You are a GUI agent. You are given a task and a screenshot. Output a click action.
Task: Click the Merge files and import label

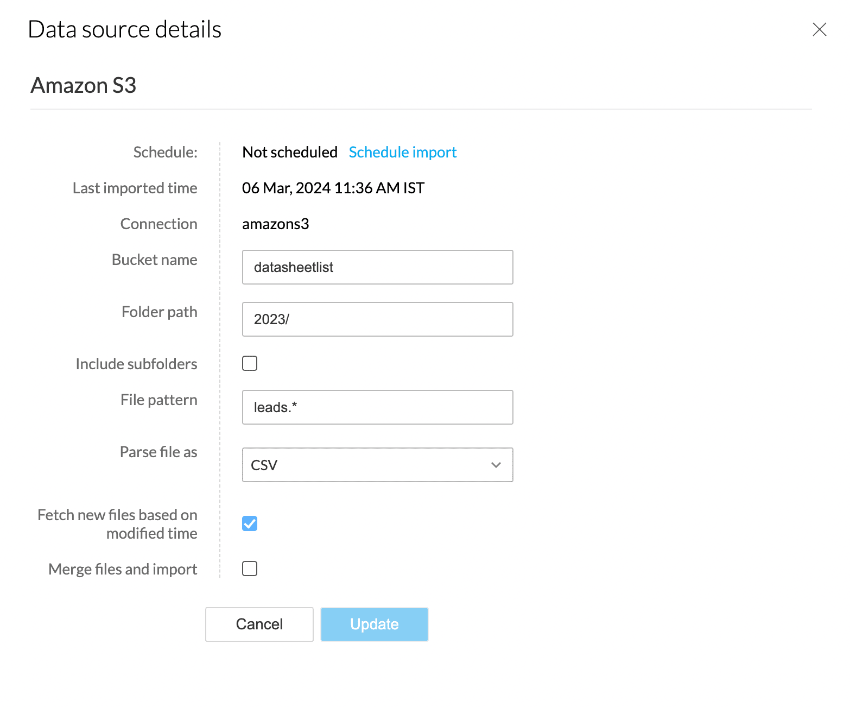click(123, 569)
